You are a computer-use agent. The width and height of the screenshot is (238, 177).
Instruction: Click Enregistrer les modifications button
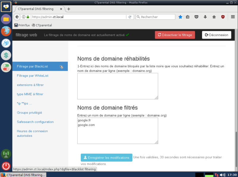coord(107,157)
